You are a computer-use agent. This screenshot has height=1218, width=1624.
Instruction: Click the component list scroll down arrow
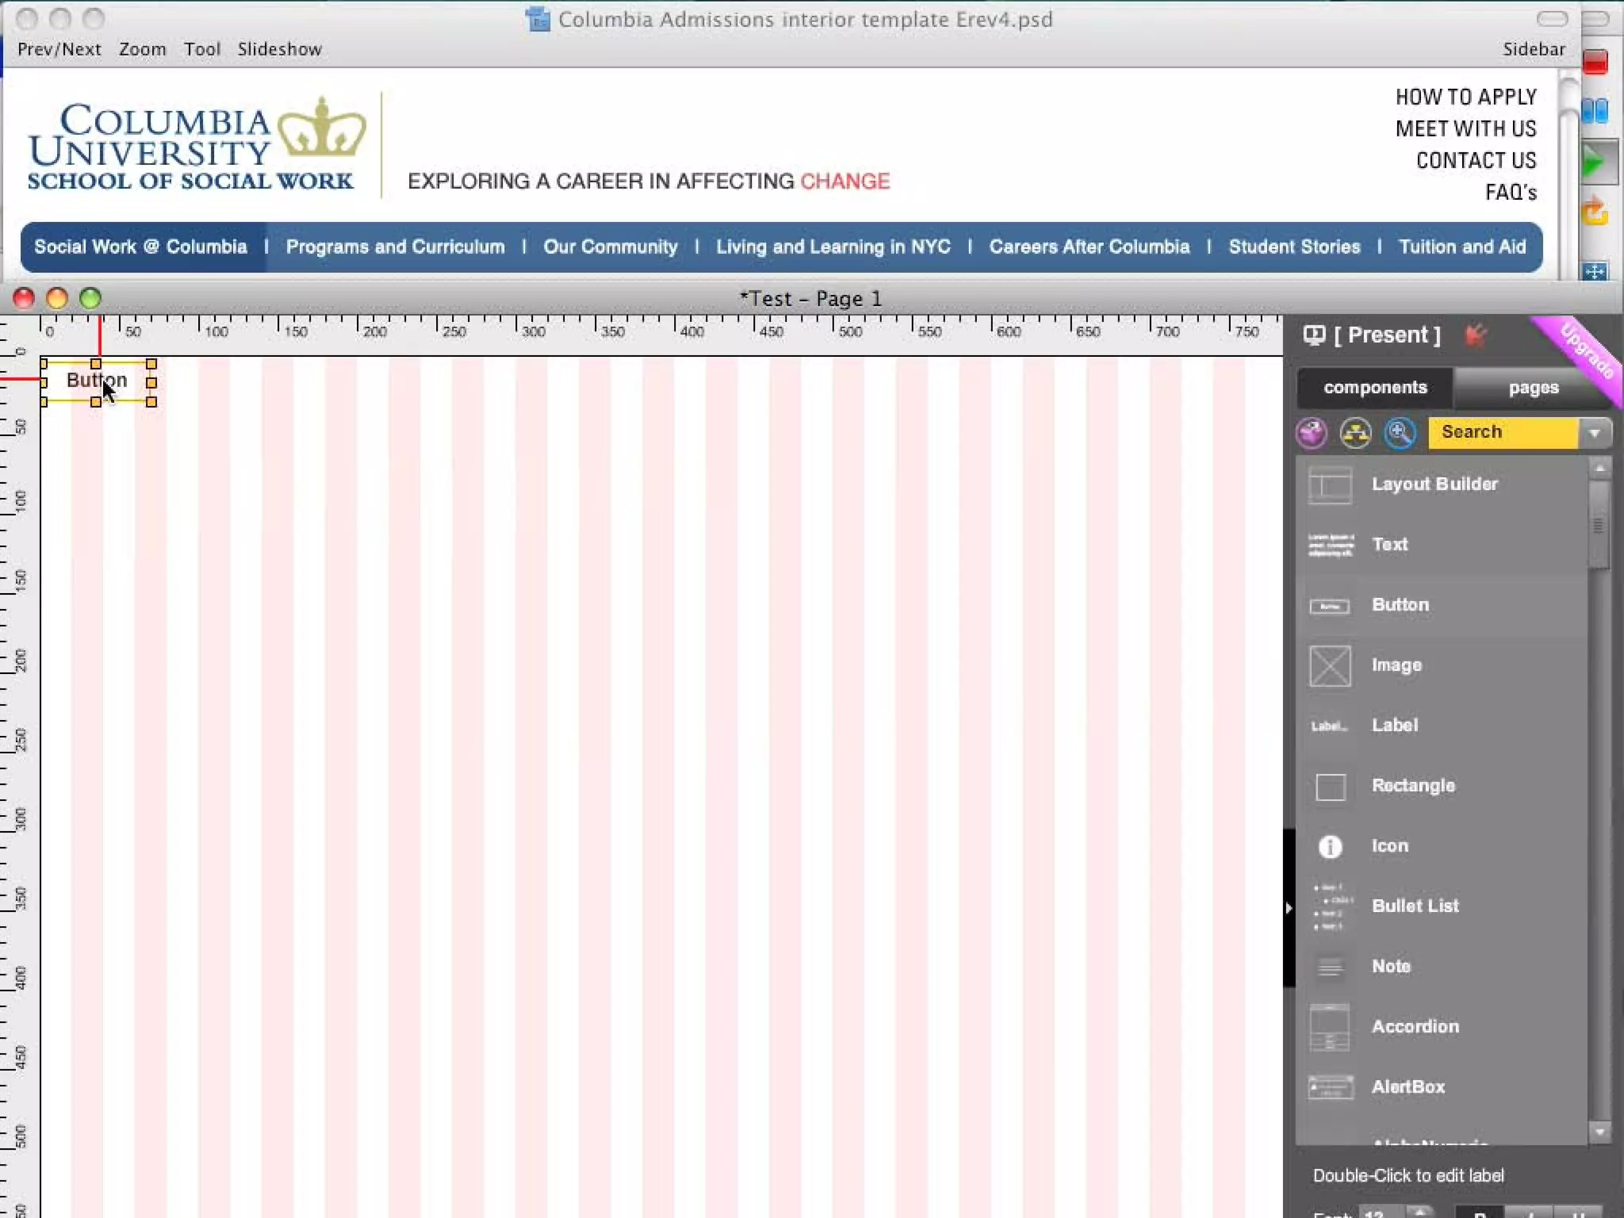1599,1132
